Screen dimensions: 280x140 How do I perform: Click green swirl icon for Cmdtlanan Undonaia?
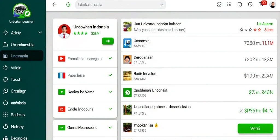click(127, 92)
